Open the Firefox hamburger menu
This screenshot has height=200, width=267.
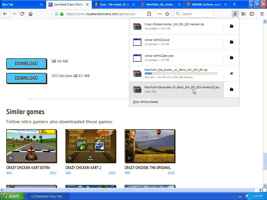click(x=262, y=14)
